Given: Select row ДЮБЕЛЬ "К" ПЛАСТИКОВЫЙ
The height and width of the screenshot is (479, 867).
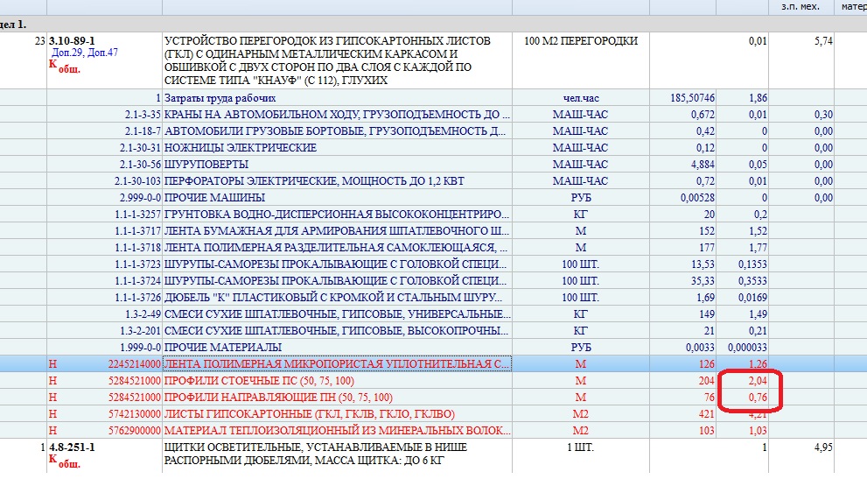Looking at the screenshot, I should (x=434, y=298).
